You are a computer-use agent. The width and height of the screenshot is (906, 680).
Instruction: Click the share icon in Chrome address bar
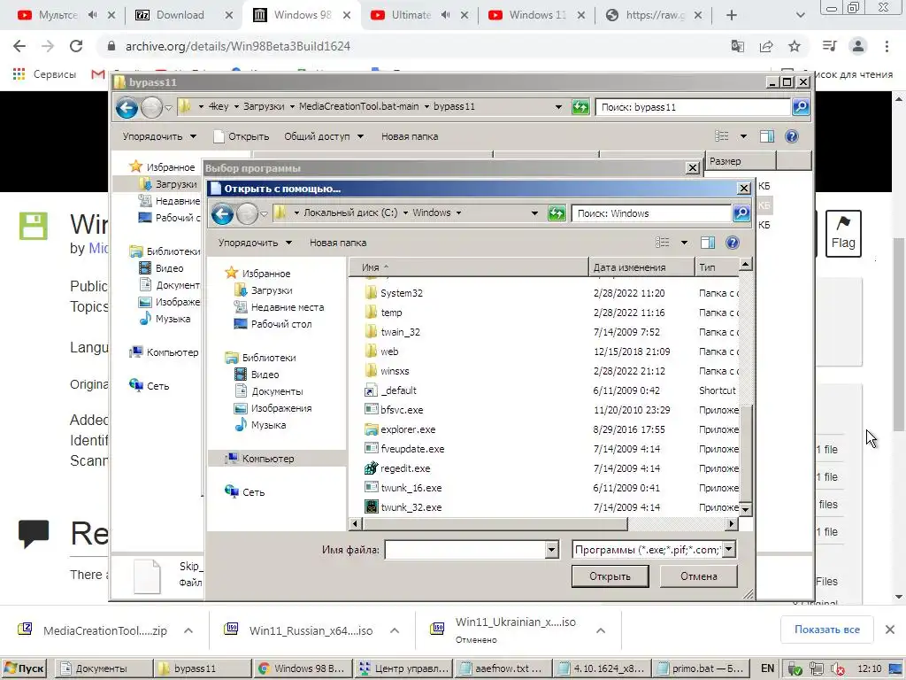(x=766, y=46)
